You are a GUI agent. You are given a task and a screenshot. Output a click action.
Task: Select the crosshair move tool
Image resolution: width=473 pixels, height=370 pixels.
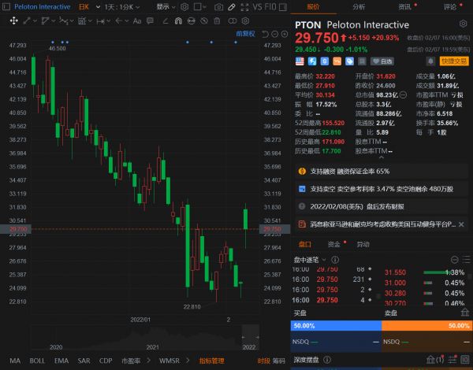tap(14, 21)
